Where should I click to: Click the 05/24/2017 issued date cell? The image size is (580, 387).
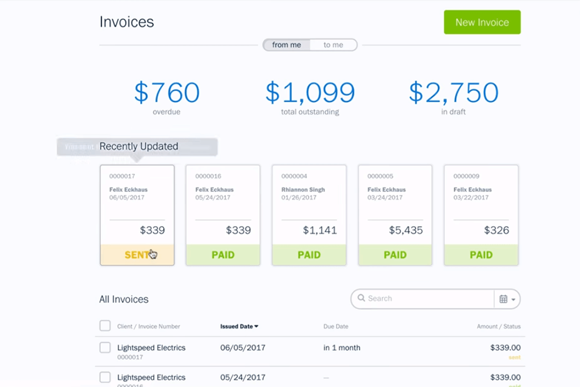tap(243, 377)
